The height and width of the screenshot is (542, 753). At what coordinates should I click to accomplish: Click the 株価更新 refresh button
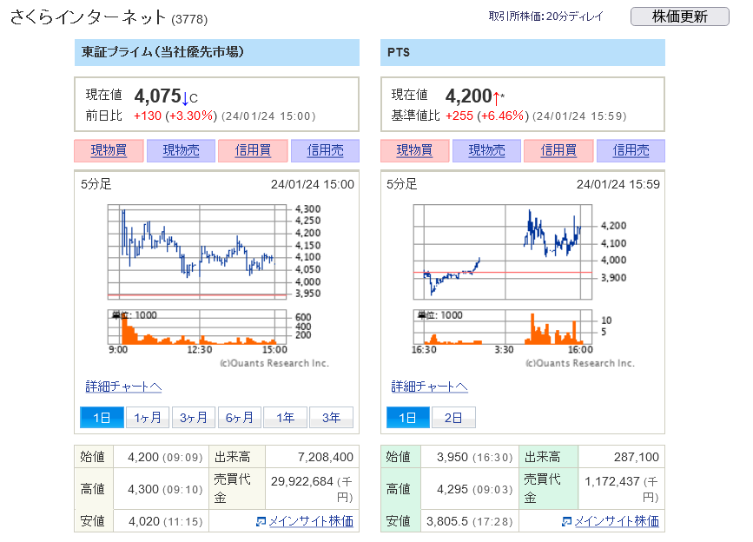click(679, 17)
